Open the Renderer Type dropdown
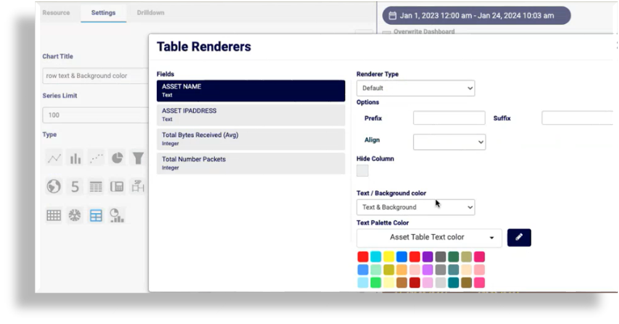The width and height of the screenshot is (619, 324). (x=416, y=88)
